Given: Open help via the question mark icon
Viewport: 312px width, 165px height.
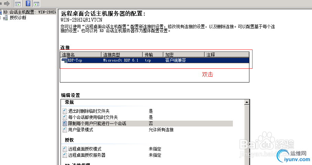Looking at the screenshot, I should 28,3.
